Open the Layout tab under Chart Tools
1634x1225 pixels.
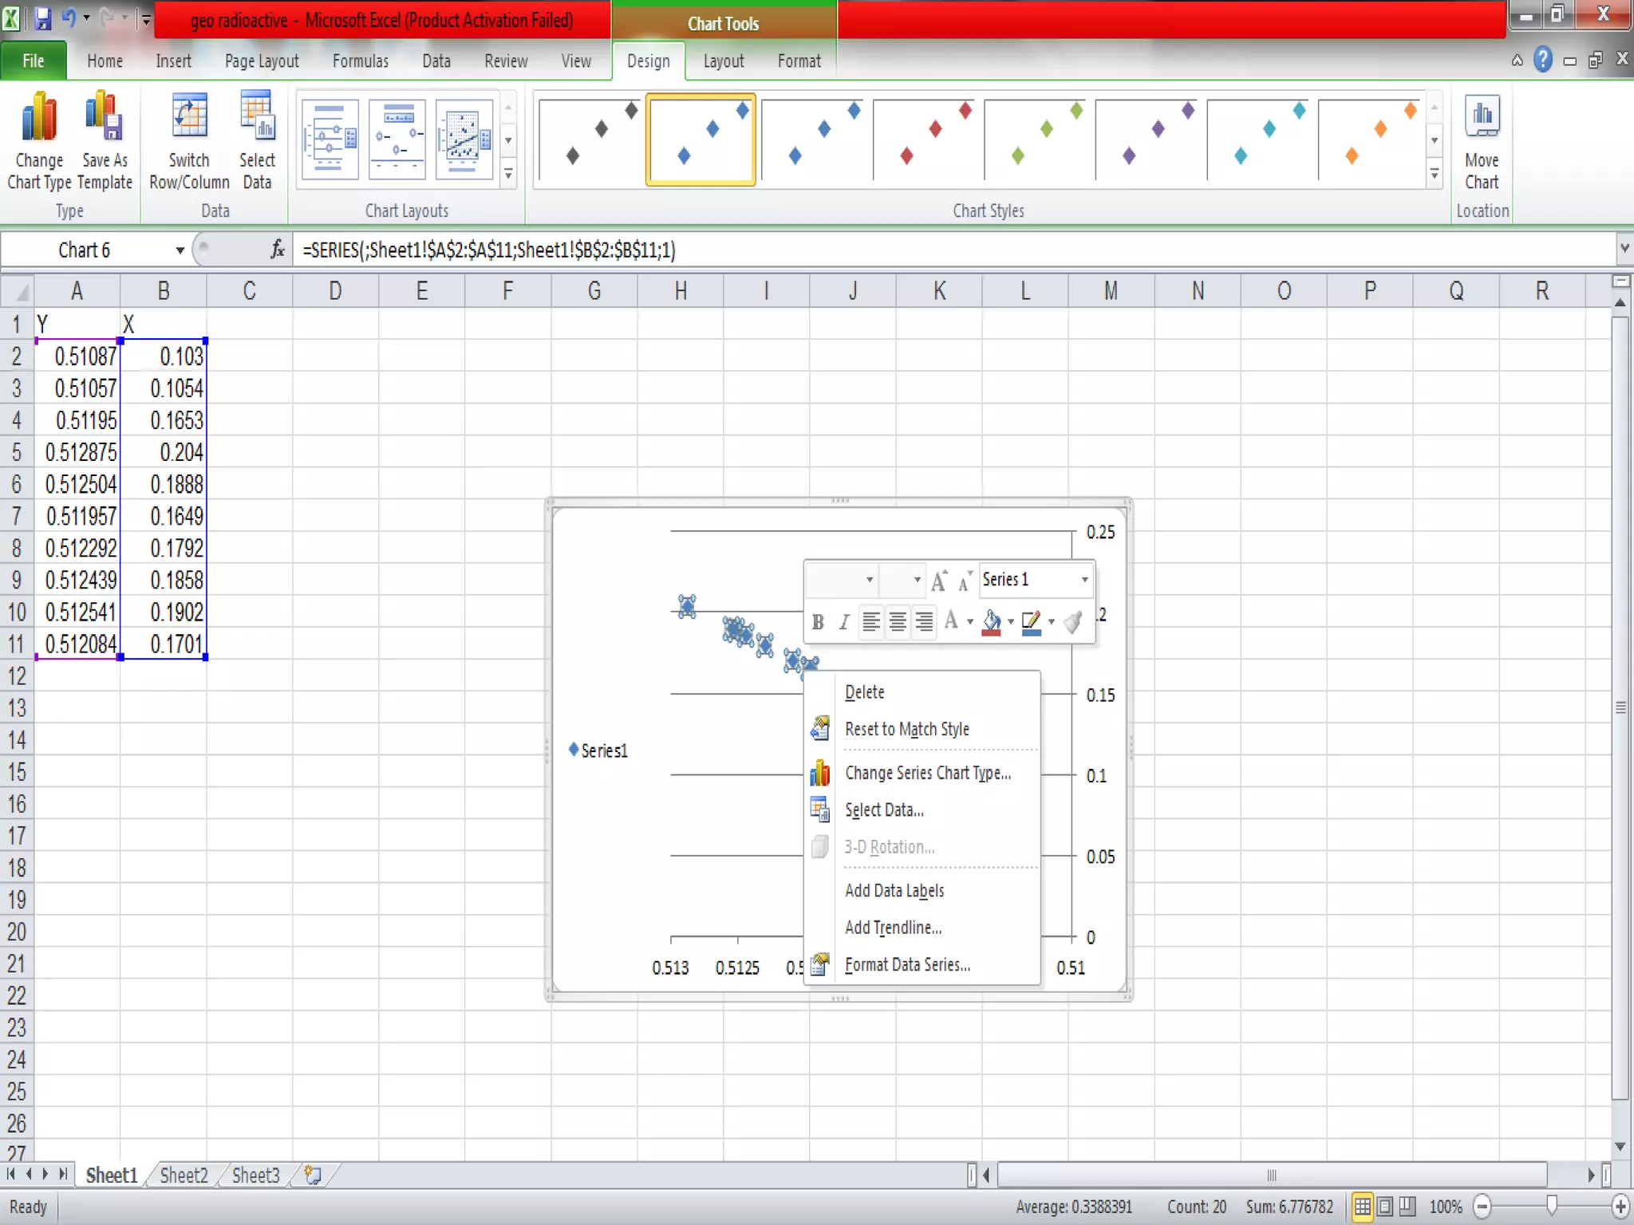723,61
